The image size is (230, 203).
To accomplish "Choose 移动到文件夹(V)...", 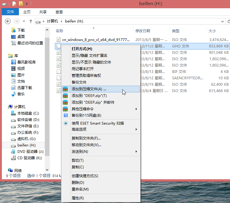I will pos(101,145).
